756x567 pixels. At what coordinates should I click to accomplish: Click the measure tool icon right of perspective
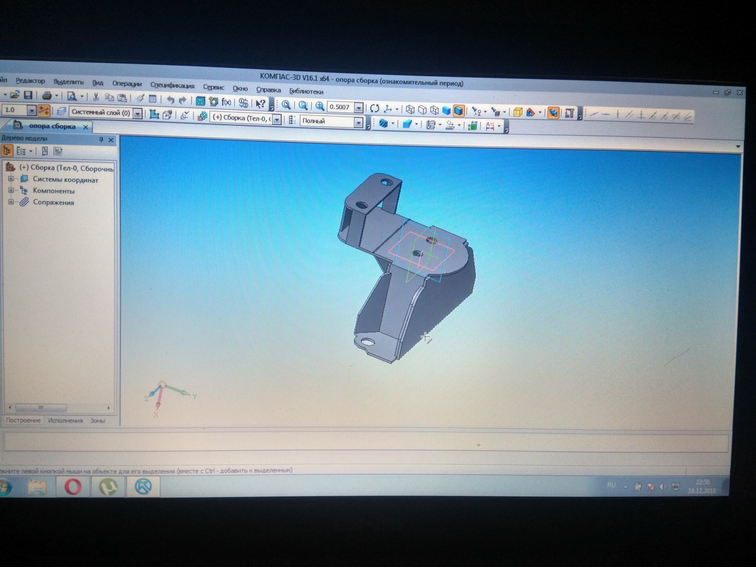(x=569, y=114)
